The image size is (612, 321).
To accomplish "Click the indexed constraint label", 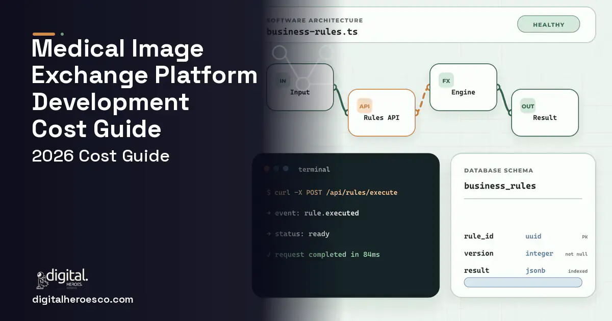I will click(578, 271).
